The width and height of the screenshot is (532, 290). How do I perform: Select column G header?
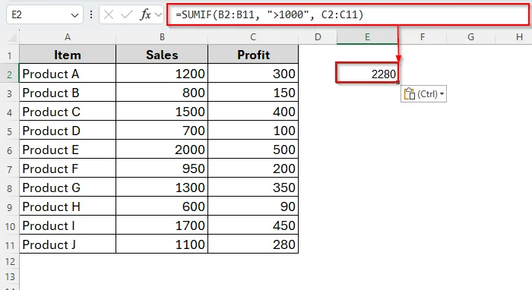point(470,37)
